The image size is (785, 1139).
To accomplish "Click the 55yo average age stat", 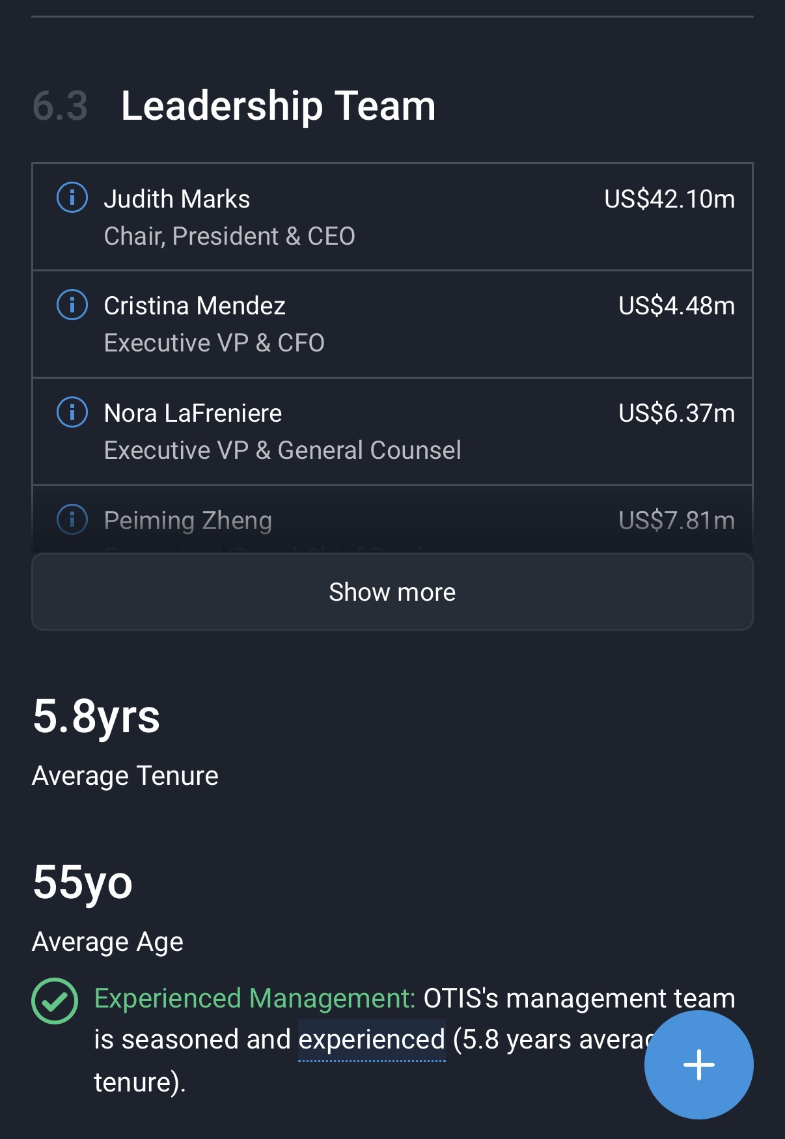I will coord(83,883).
